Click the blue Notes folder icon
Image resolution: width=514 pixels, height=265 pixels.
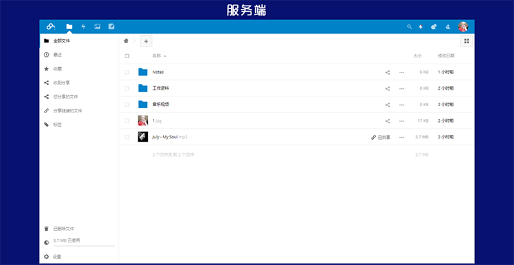(x=143, y=72)
